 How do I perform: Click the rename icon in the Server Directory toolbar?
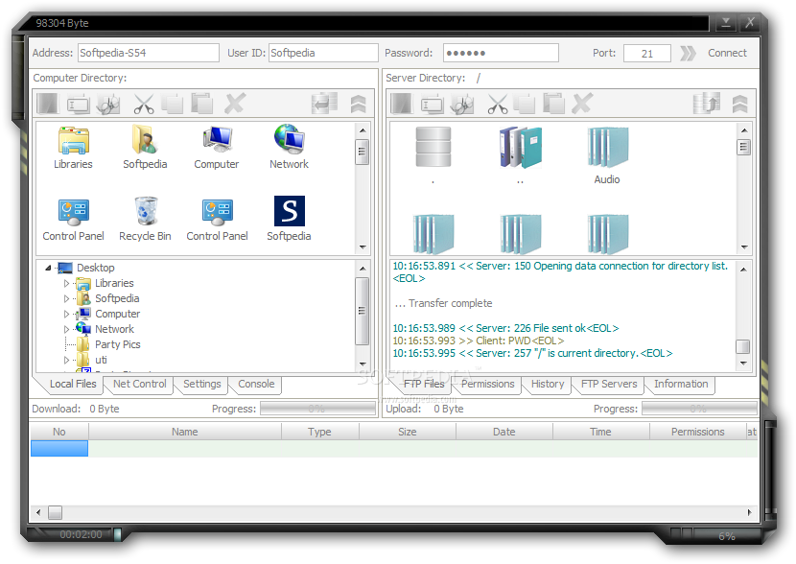click(432, 105)
